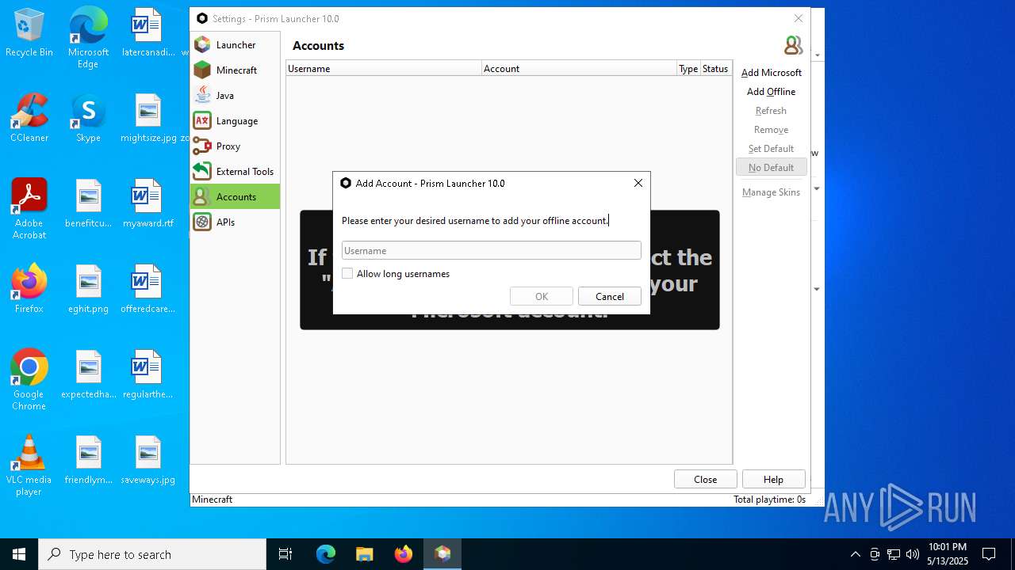The height and width of the screenshot is (570, 1015).
Task: Launch Microsoft Edge from the desktop
Action: (x=88, y=38)
